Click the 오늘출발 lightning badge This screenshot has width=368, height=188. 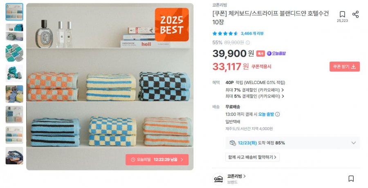[276, 53]
